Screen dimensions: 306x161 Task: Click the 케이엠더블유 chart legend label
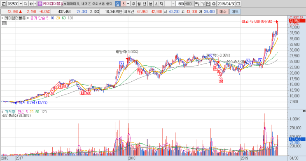click(15, 18)
